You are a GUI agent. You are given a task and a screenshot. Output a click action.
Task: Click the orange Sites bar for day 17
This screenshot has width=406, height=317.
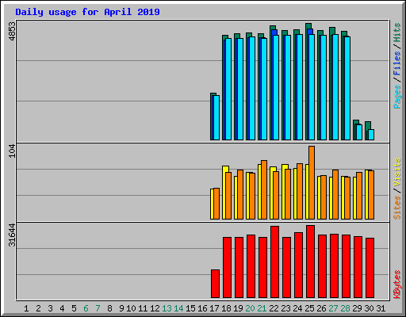point(216,204)
